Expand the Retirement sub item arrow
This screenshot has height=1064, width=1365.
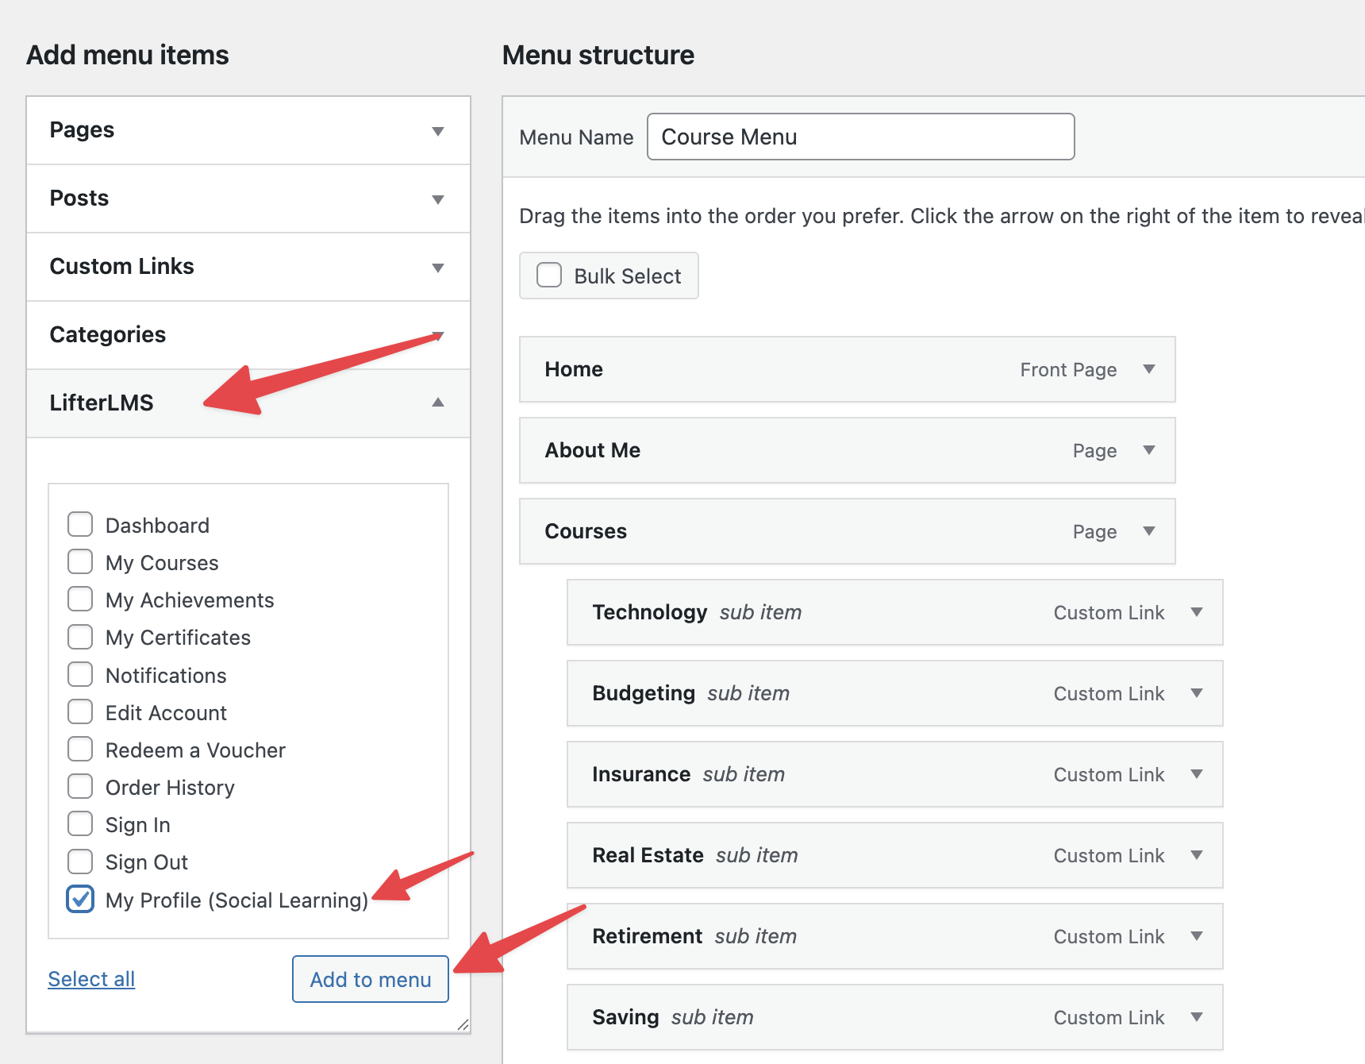(x=1196, y=936)
